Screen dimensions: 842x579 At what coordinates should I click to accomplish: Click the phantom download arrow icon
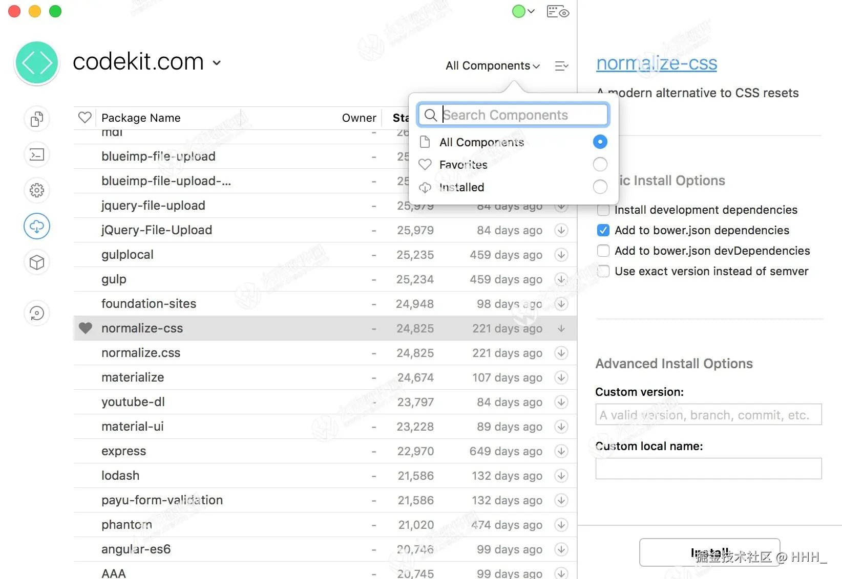pos(561,525)
